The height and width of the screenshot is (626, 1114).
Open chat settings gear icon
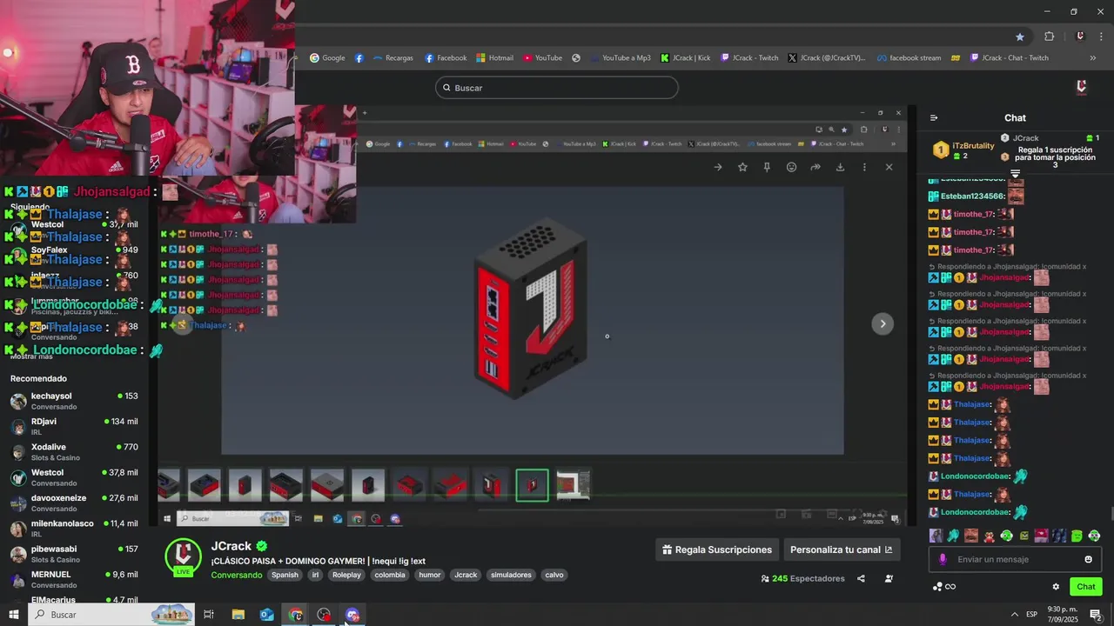1056,587
